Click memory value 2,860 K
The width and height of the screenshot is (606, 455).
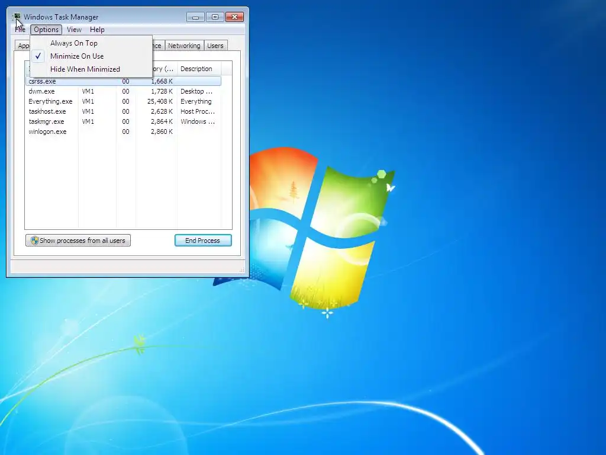tap(162, 132)
